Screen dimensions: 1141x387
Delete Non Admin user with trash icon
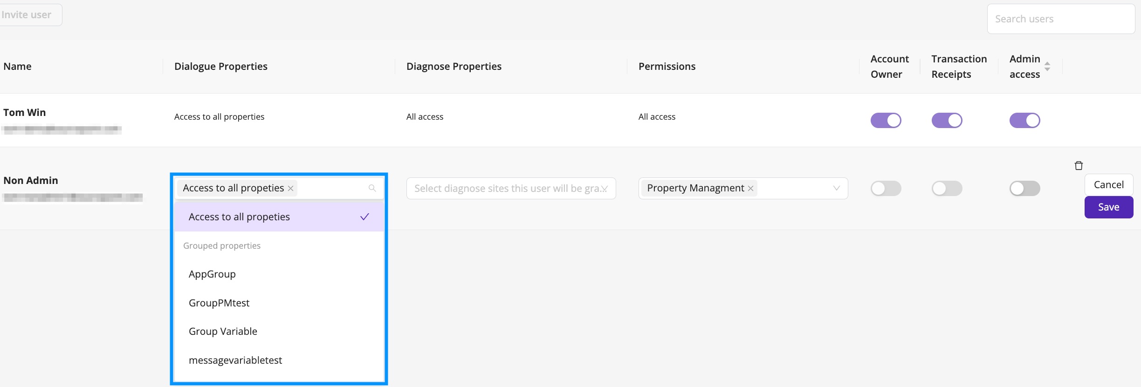click(1079, 165)
